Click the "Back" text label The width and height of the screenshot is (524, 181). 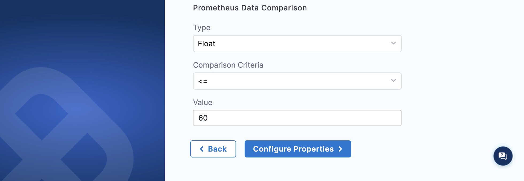217,149
